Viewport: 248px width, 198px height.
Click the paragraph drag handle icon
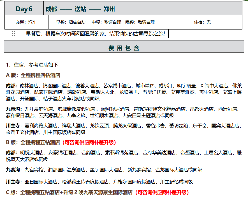point(13,34)
